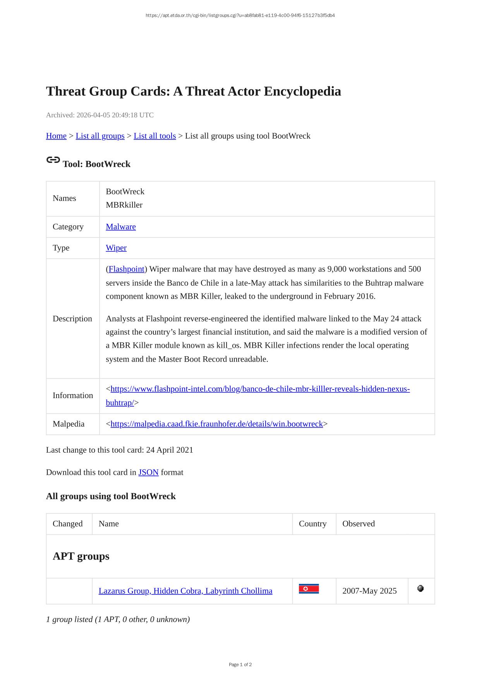The image size is (481, 680).
Task: Follow the Flashpoint source link in the description
Action: [x=126, y=269]
